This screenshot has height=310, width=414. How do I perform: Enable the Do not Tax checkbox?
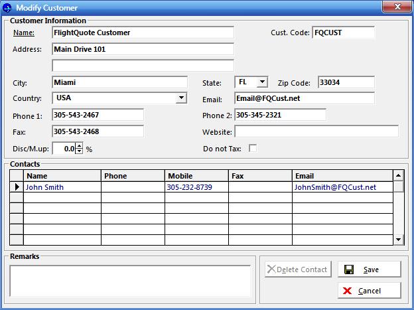[253, 148]
